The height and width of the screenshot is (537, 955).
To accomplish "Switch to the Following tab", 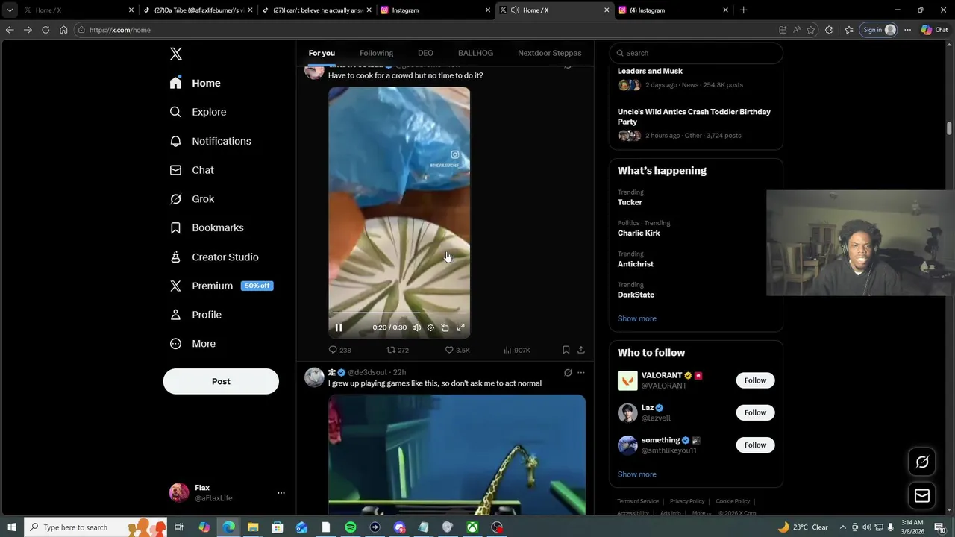I will pyautogui.click(x=376, y=53).
